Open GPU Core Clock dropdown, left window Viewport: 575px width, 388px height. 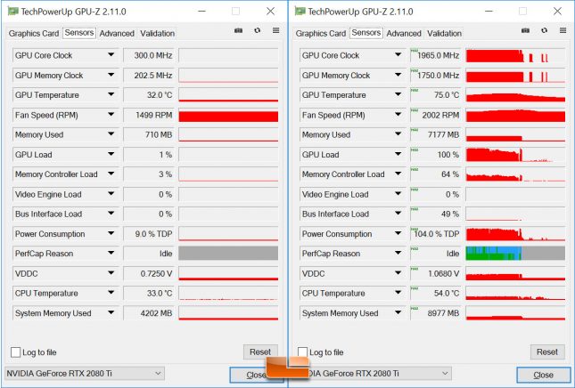click(x=111, y=55)
